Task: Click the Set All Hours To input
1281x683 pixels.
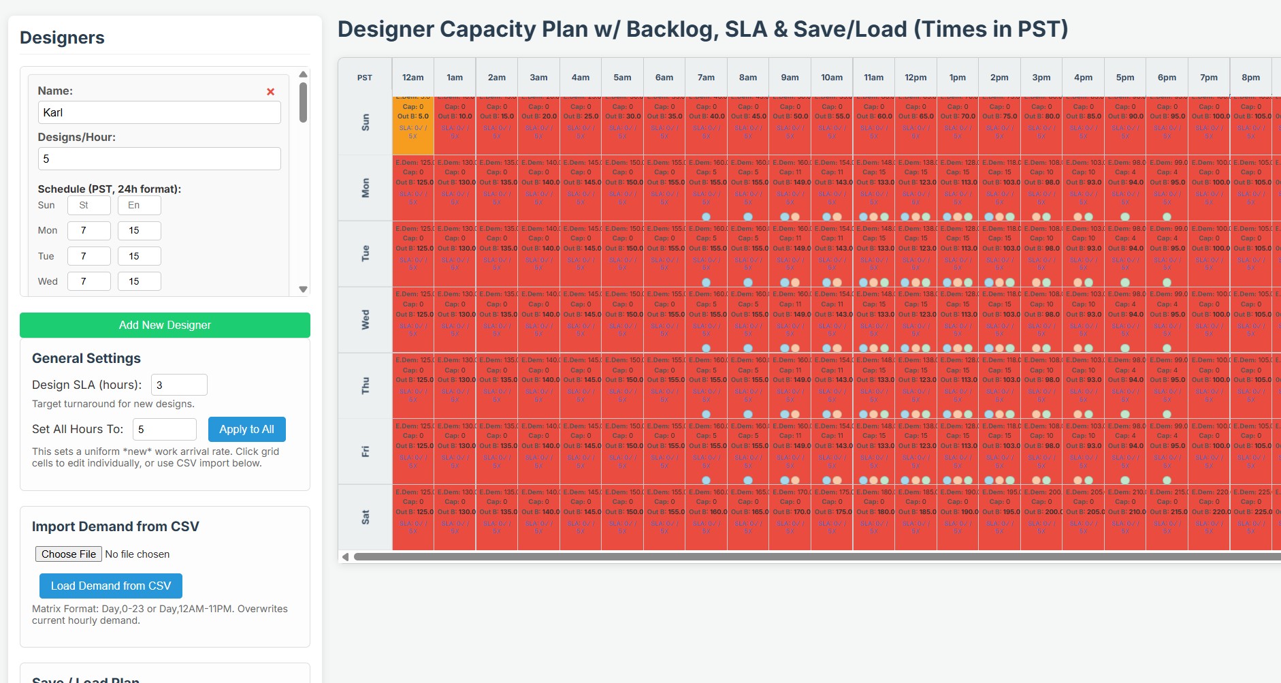Action: pos(165,429)
